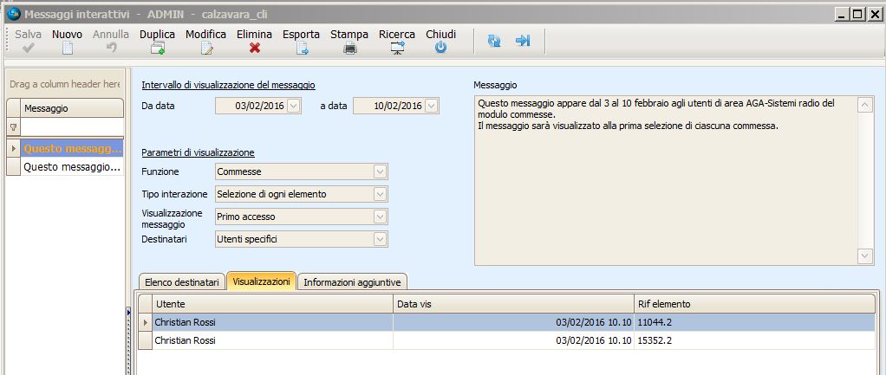Close the form with the Chiudi icon

pyautogui.click(x=440, y=48)
